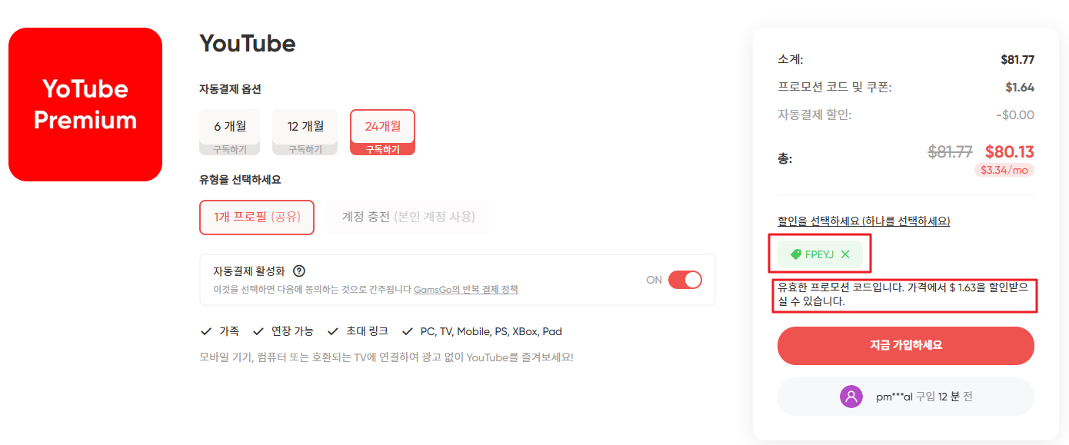
Task: Click the PC, TV, Mobile checkmark feature
Action: [x=481, y=331]
